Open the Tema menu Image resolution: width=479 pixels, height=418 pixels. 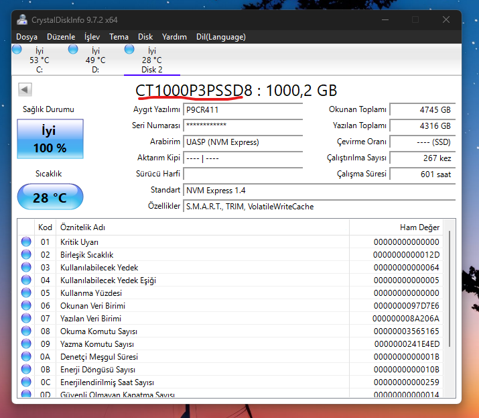(119, 37)
